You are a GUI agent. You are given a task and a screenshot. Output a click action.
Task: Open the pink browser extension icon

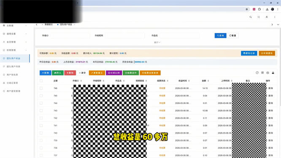click(254, 9)
